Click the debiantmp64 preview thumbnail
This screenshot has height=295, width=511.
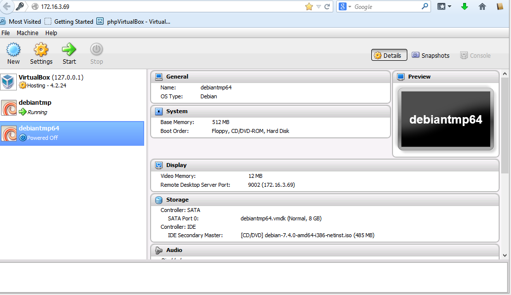[x=446, y=119]
